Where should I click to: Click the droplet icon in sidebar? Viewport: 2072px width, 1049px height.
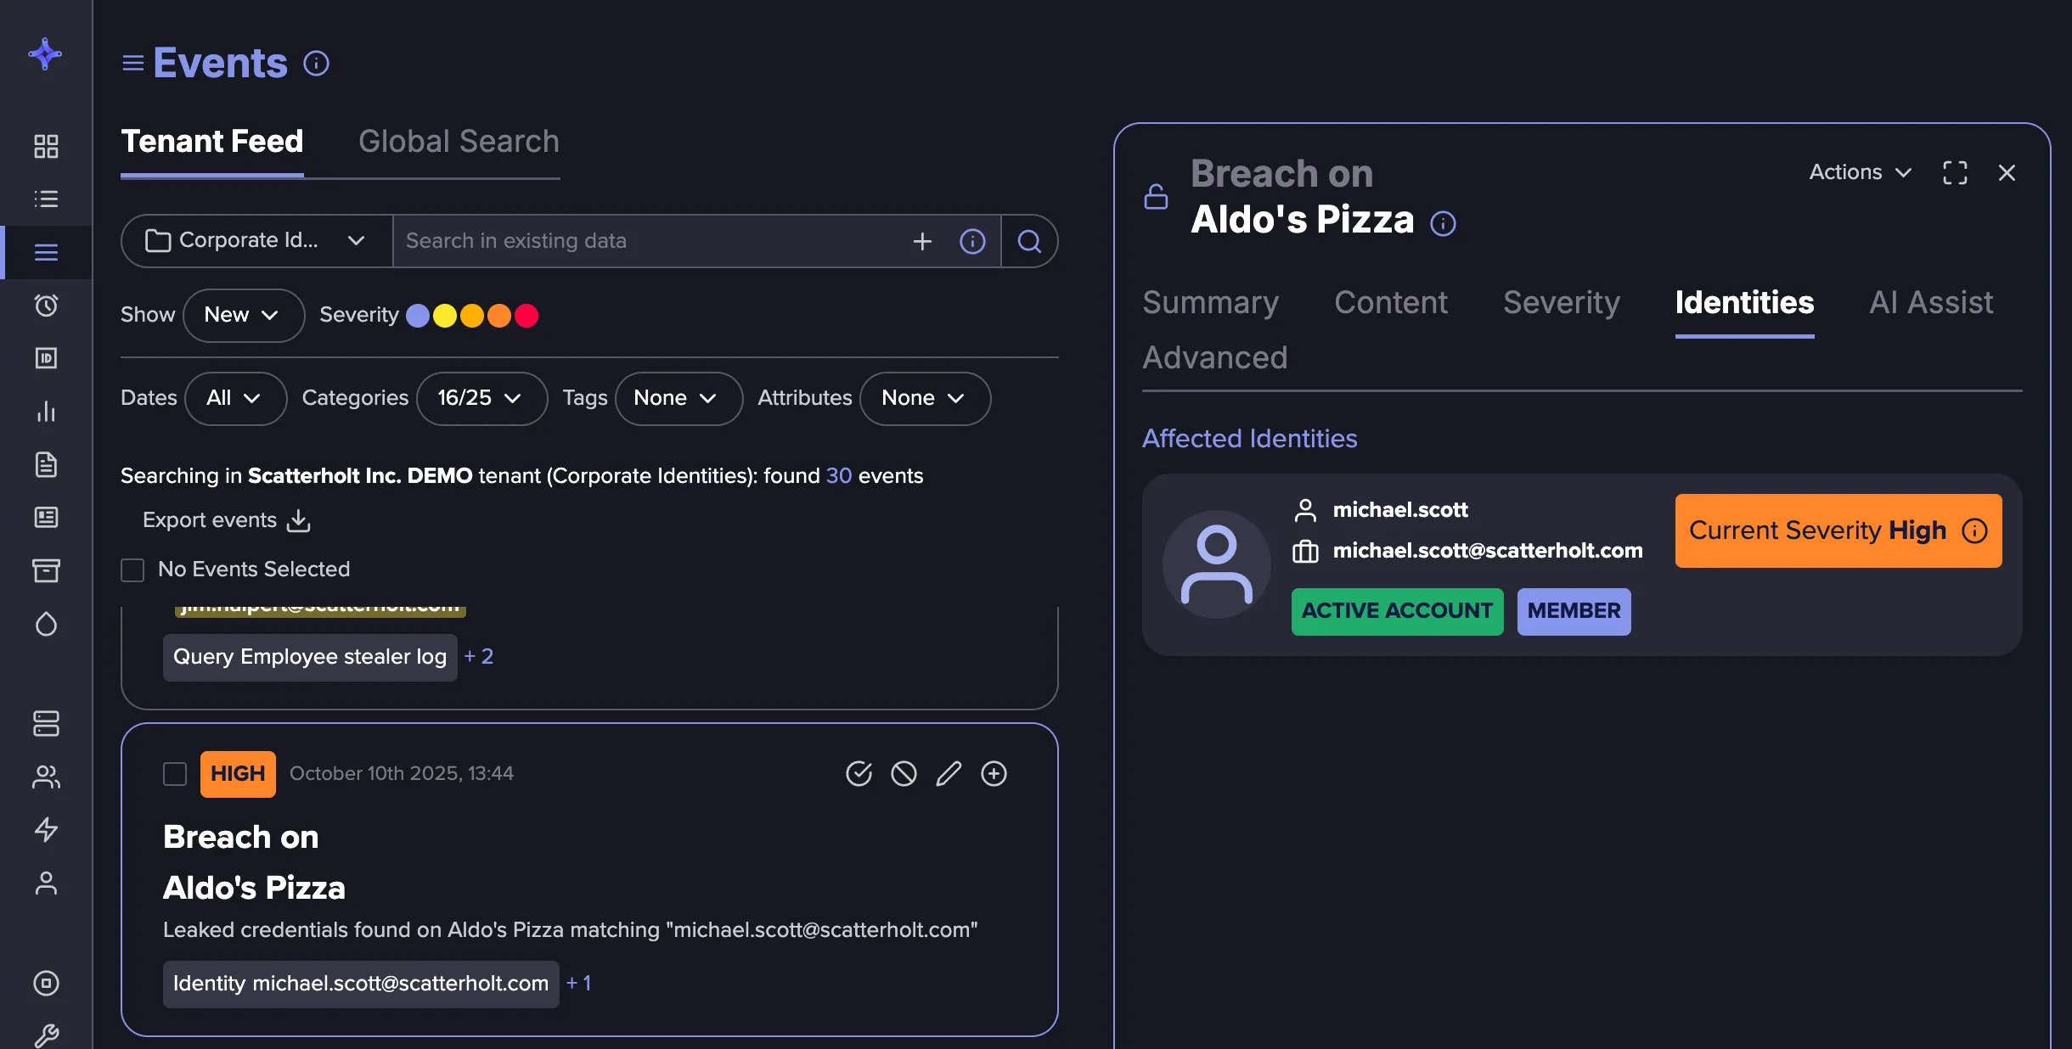46,624
